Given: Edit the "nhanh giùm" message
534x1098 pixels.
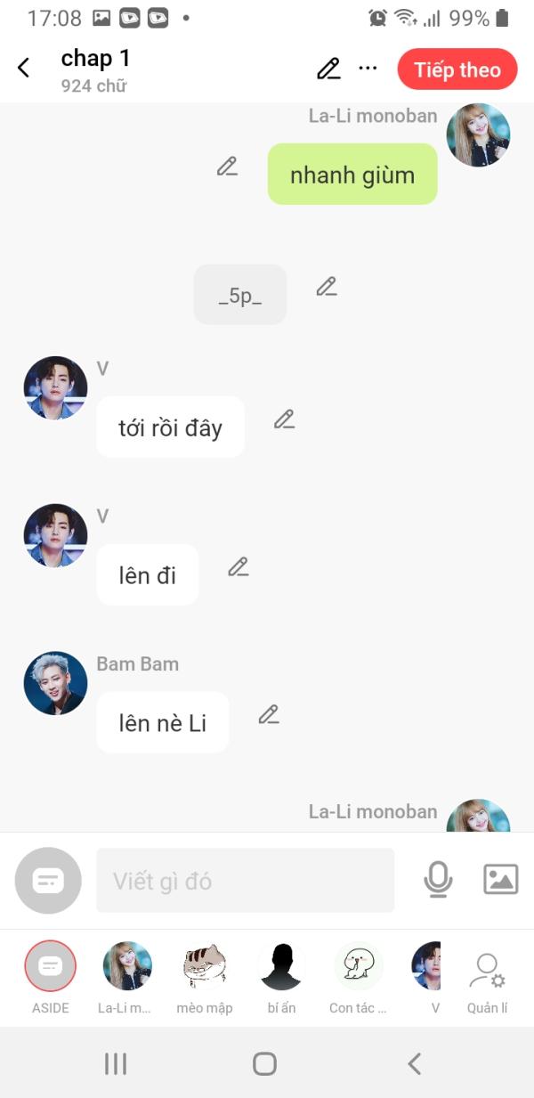Looking at the screenshot, I should pos(227,167).
